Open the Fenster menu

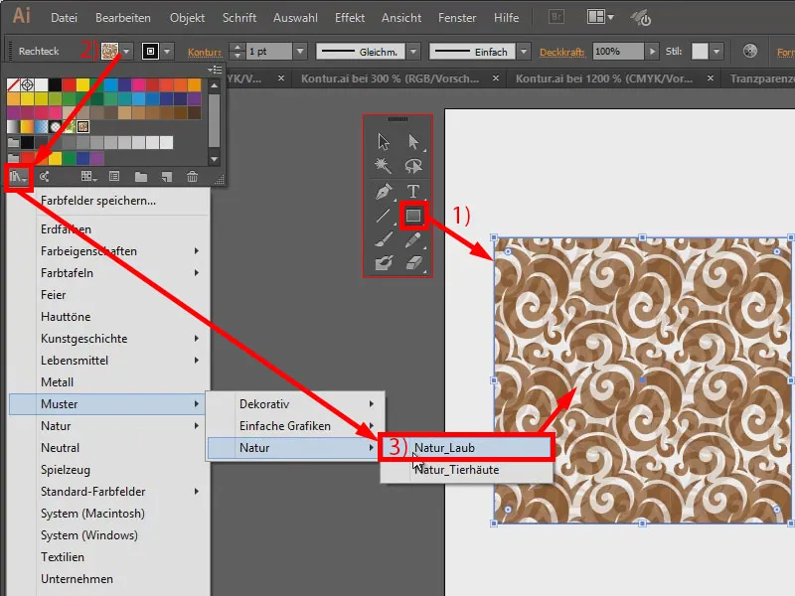(x=457, y=18)
